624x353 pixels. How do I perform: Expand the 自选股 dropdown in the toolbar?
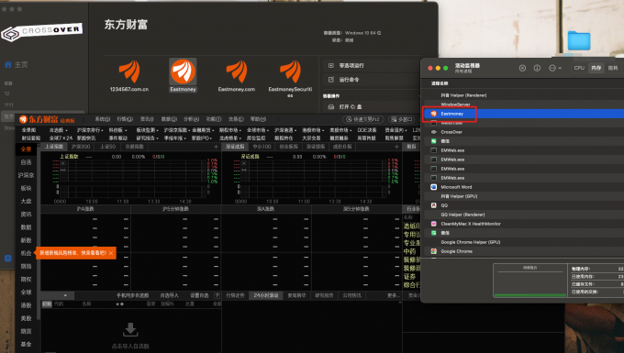[59, 130]
